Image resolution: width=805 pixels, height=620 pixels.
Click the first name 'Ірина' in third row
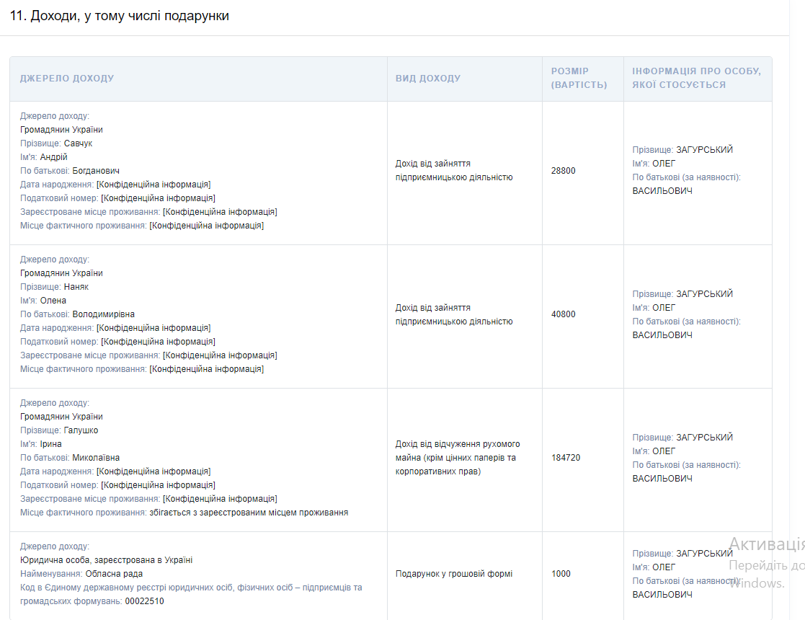[x=51, y=444]
